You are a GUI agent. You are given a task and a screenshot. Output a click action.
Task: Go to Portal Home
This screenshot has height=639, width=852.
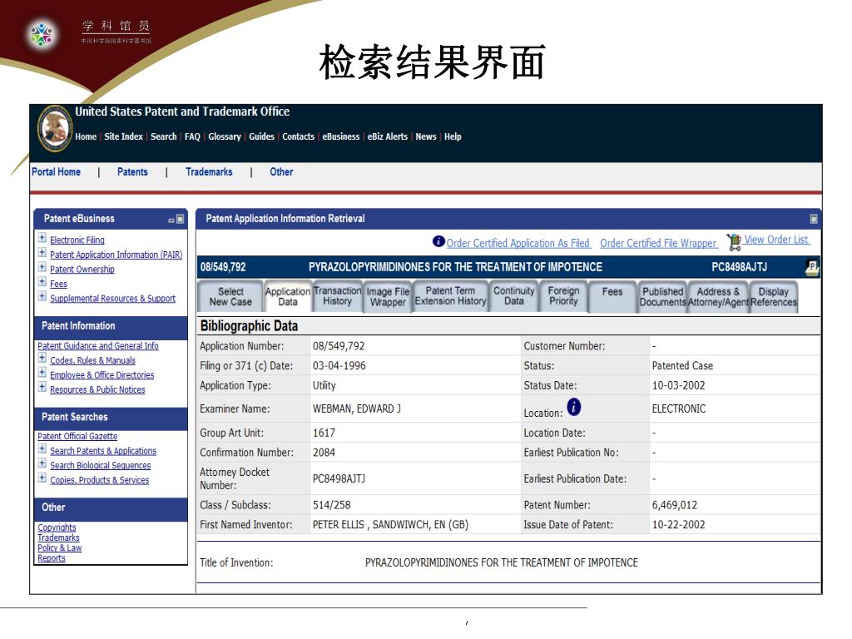[x=56, y=172]
